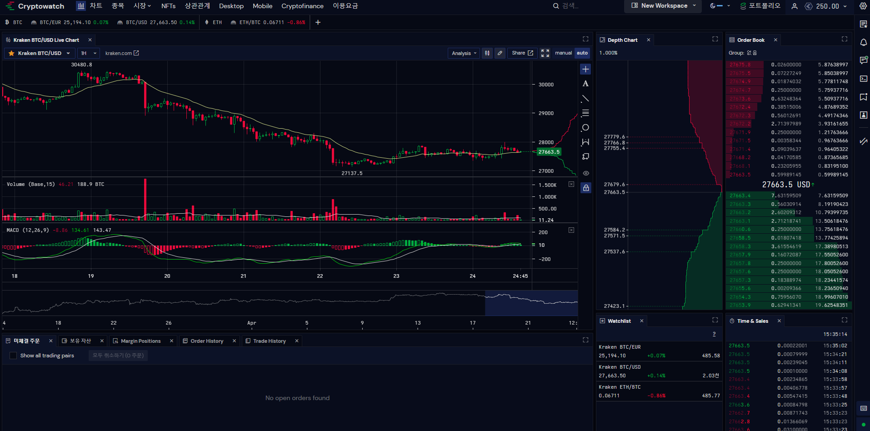Viewport: 870px width, 431px height.
Task: Select the circle shape drawing tool
Action: [x=585, y=128]
